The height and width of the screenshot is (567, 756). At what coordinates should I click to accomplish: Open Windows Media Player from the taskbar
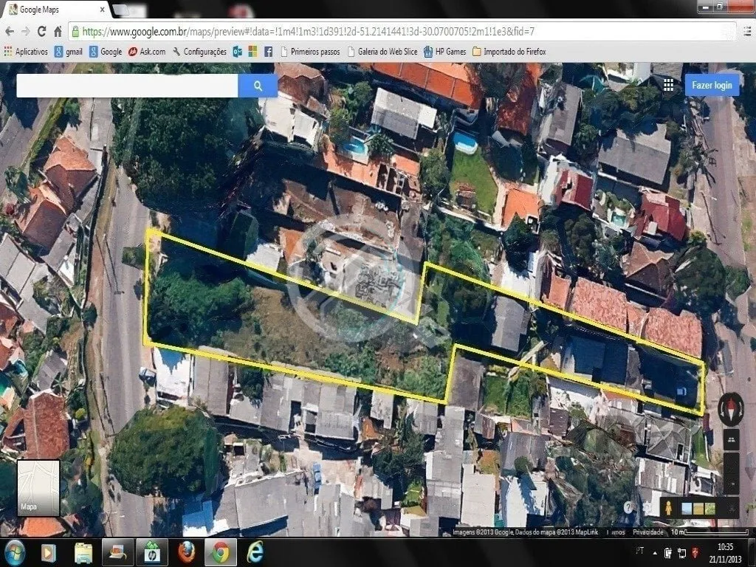pyautogui.click(x=48, y=553)
